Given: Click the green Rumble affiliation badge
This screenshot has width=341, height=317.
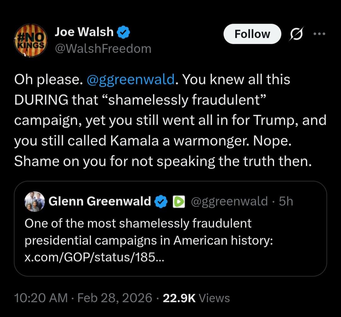Looking at the screenshot, I should [x=178, y=202].
